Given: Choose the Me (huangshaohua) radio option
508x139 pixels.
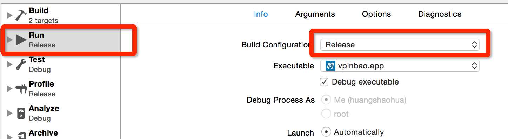Looking at the screenshot, I should [326, 100].
